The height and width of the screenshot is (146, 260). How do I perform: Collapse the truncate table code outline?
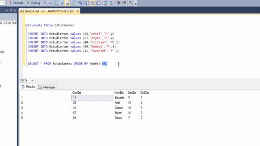(26, 25)
